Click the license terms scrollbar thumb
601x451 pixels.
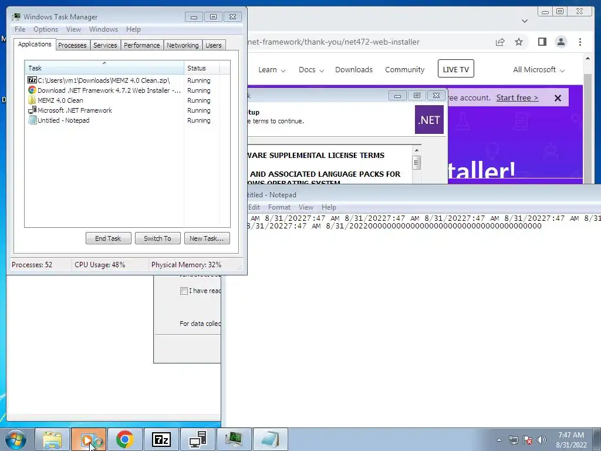point(417,163)
